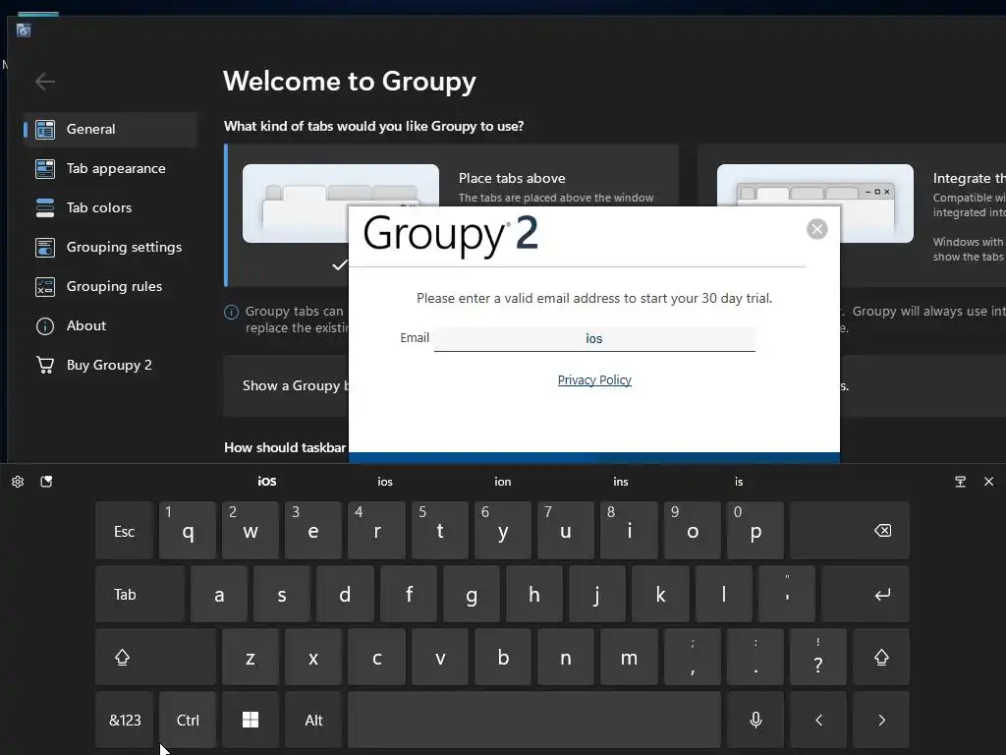Screen dimensions: 1006x755
Task: Click info icon beside Groupy tabs note
Action: (x=231, y=312)
